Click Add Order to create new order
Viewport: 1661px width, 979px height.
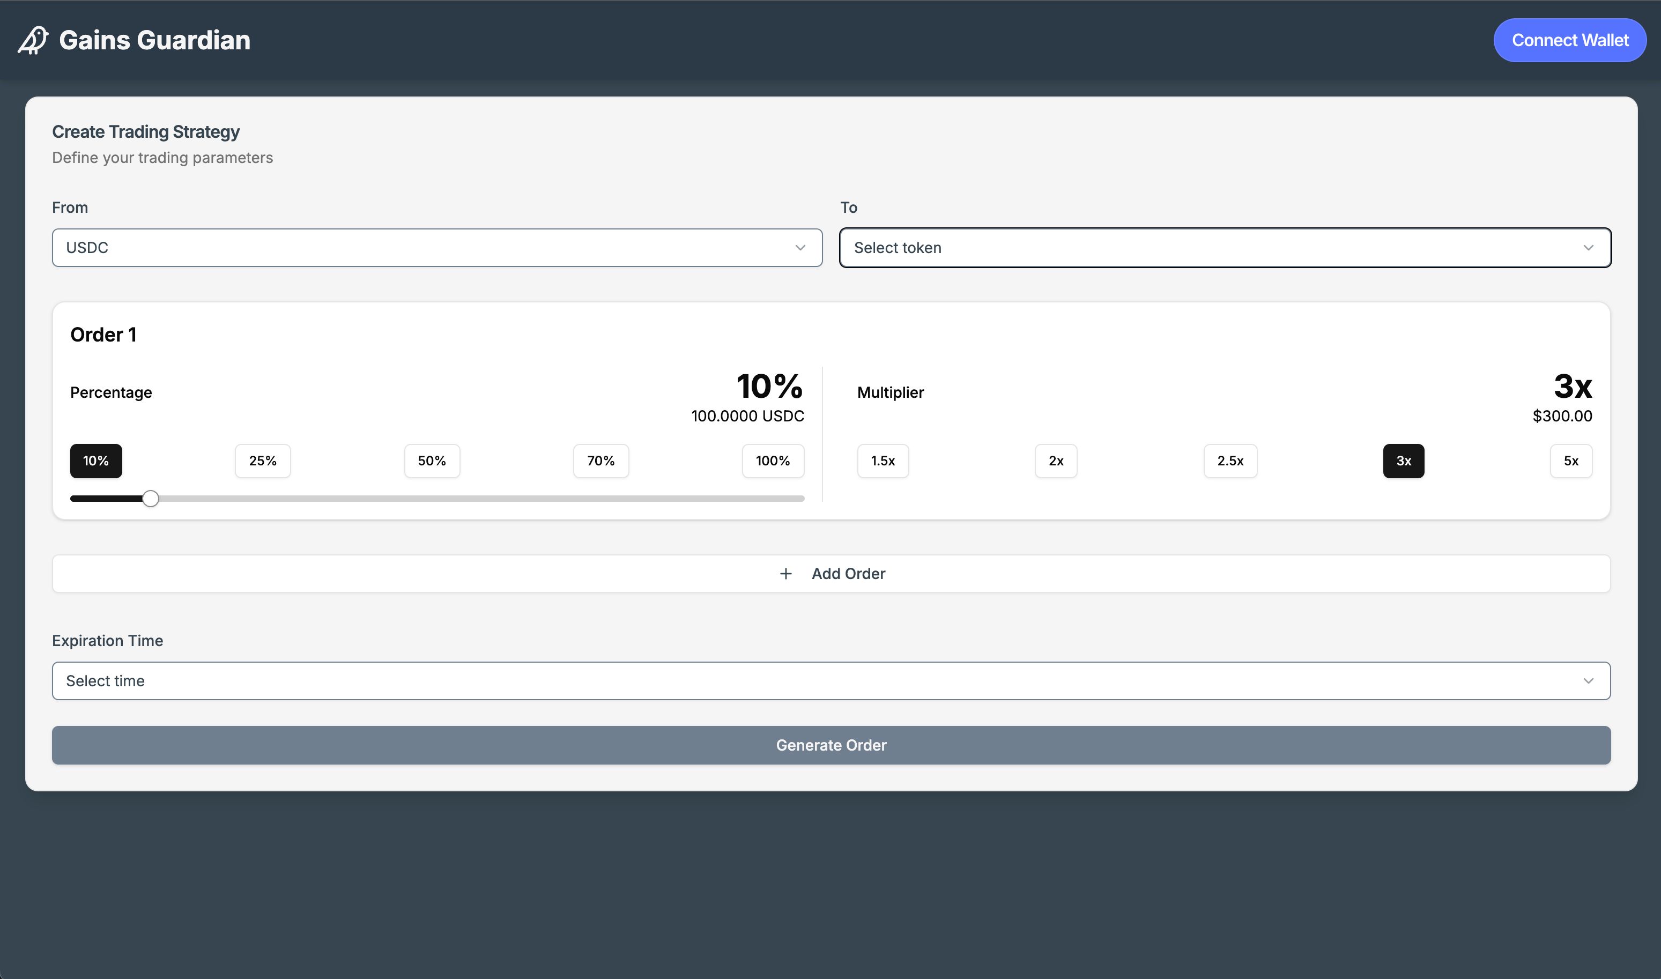pos(831,572)
